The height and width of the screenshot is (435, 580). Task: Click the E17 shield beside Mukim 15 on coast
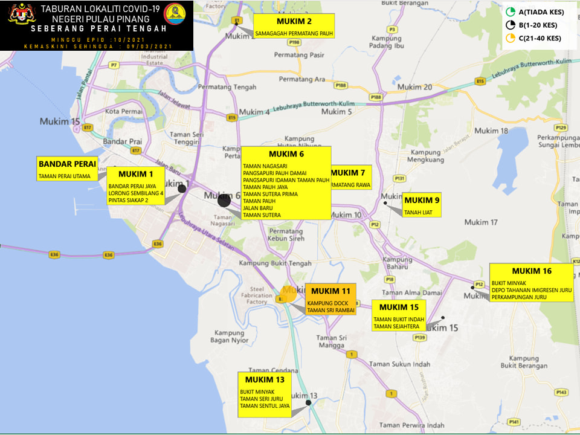coord(87,127)
